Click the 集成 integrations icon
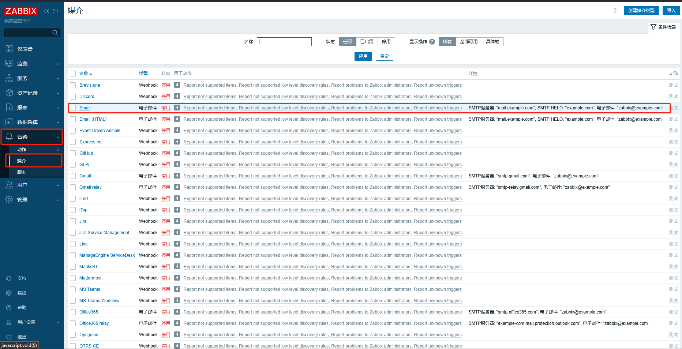 9,293
